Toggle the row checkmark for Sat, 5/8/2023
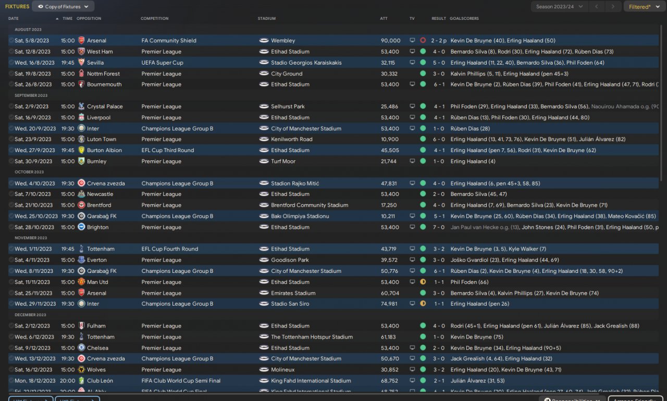 coord(11,41)
